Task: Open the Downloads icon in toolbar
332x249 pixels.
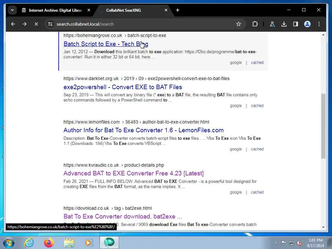Action: pos(284,24)
